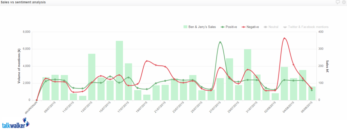Enable the Neutral series in legend

271,27
